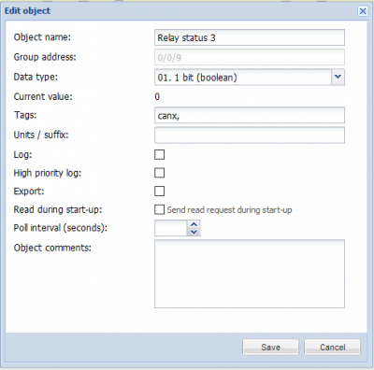Save the object changes
This screenshot has width=374, height=370.
tap(270, 347)
